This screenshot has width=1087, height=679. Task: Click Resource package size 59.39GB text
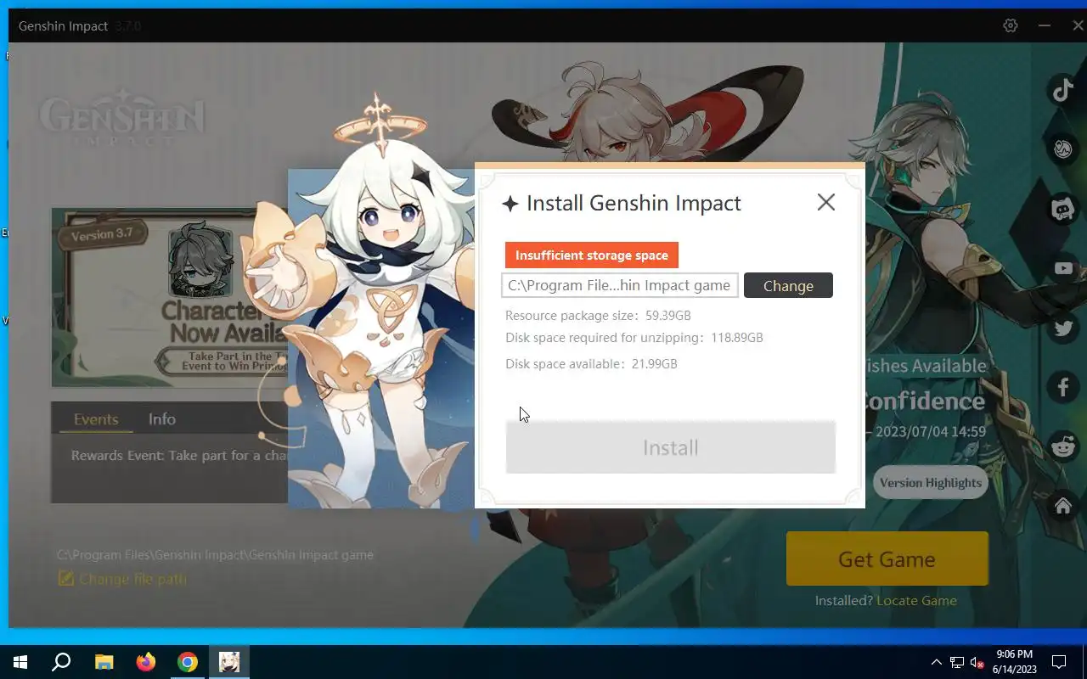[x=598, y=316]
